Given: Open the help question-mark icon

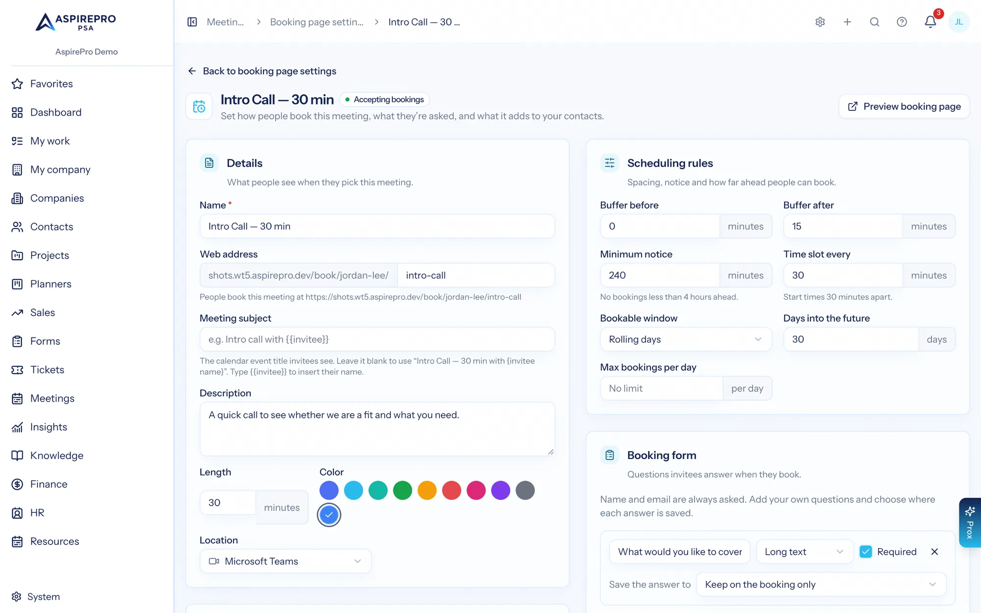Looking at the screenshot, I should (902, 22).
